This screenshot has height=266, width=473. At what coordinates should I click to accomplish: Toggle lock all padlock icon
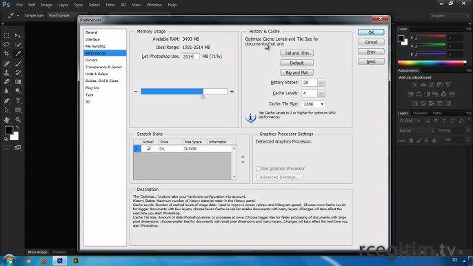coord(434,141)
